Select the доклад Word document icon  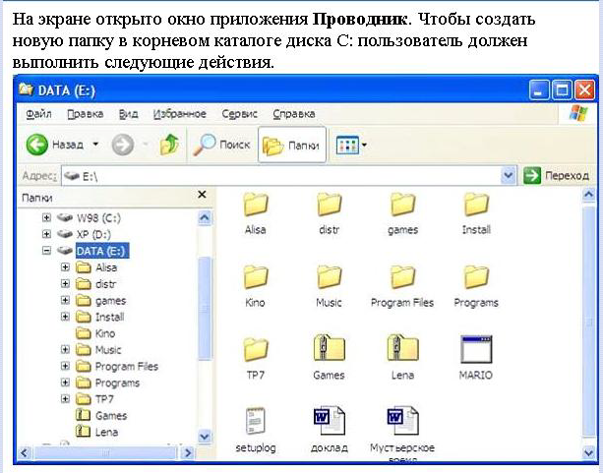pos(330,421)
